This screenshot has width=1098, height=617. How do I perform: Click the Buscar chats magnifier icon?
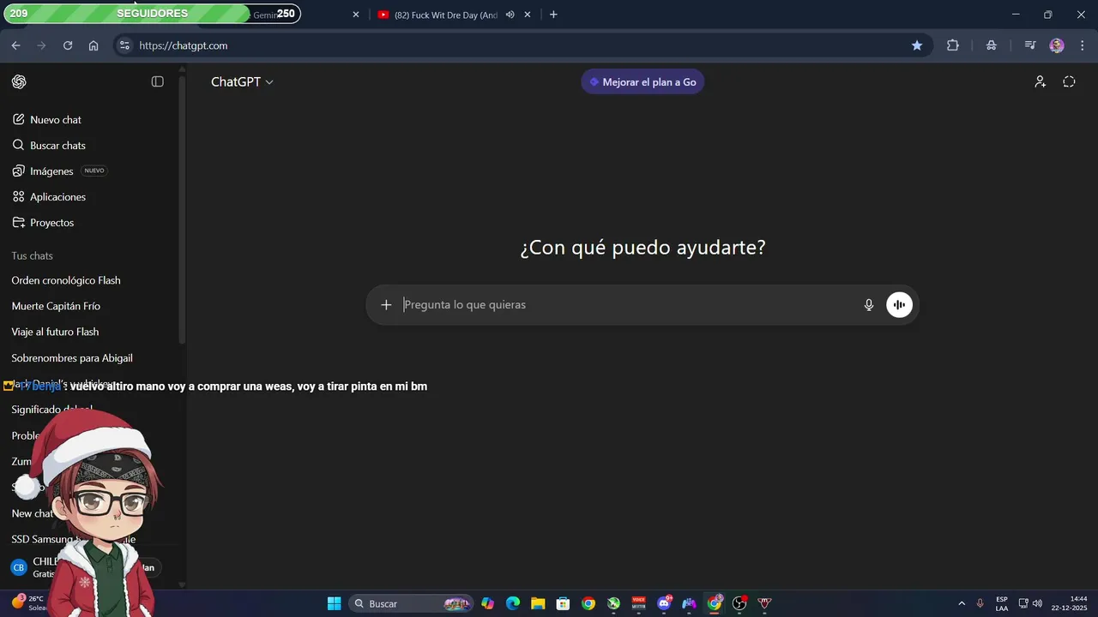[x=19, y=145]
